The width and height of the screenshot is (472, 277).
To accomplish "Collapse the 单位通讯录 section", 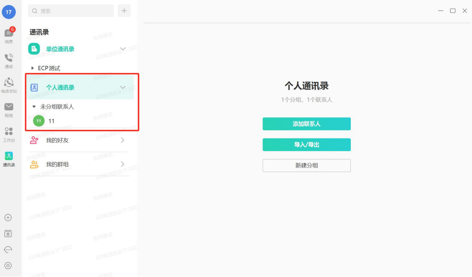I will (122, 49).
